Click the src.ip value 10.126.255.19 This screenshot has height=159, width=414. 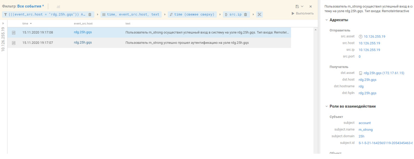(369, 49)
